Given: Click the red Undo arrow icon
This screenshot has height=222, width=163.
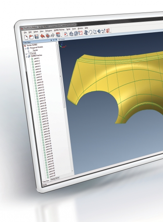Looking at the screenshot, I should point(42,36).
